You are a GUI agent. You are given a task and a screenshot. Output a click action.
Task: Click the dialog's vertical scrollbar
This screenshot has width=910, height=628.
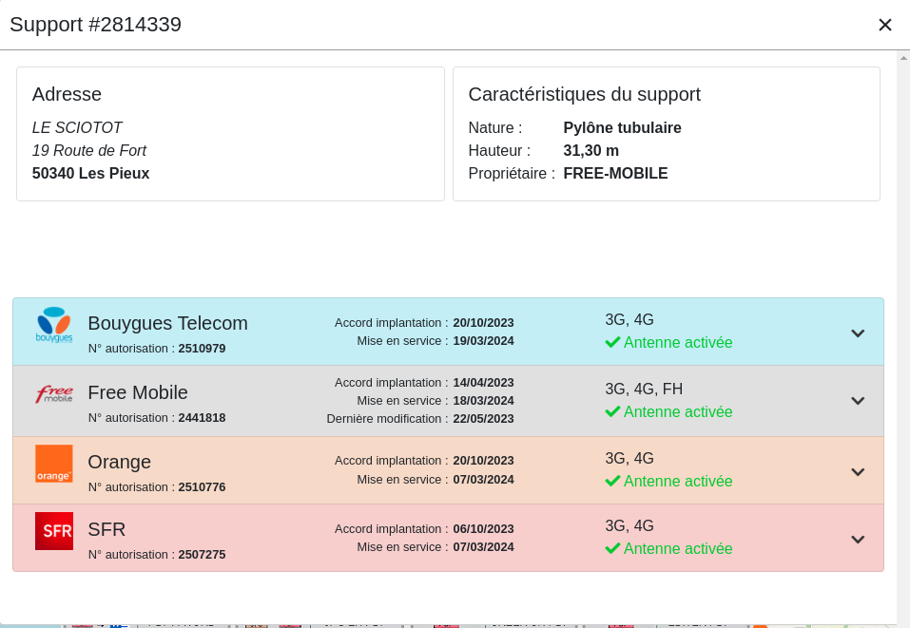pyautogui.click(x=902, y=333)
